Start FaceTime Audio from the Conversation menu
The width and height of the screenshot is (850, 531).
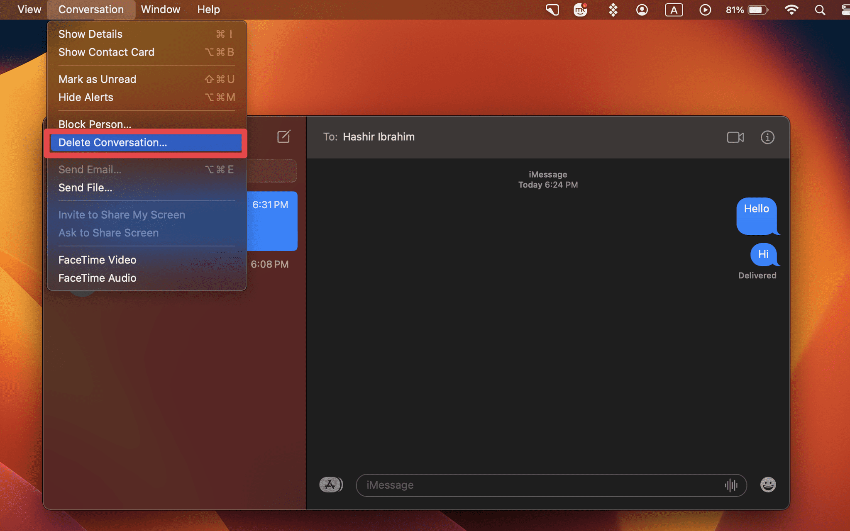[97, 278]
